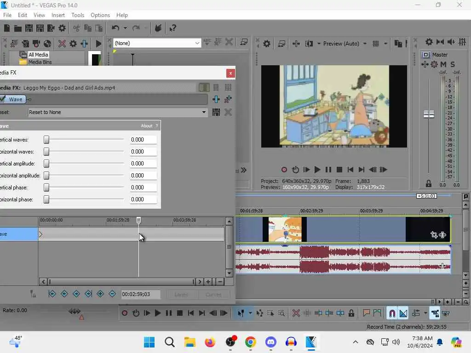Open Discord from the Windows taskbar
Screen dimensions: 471x353
(x=270, y=342)
